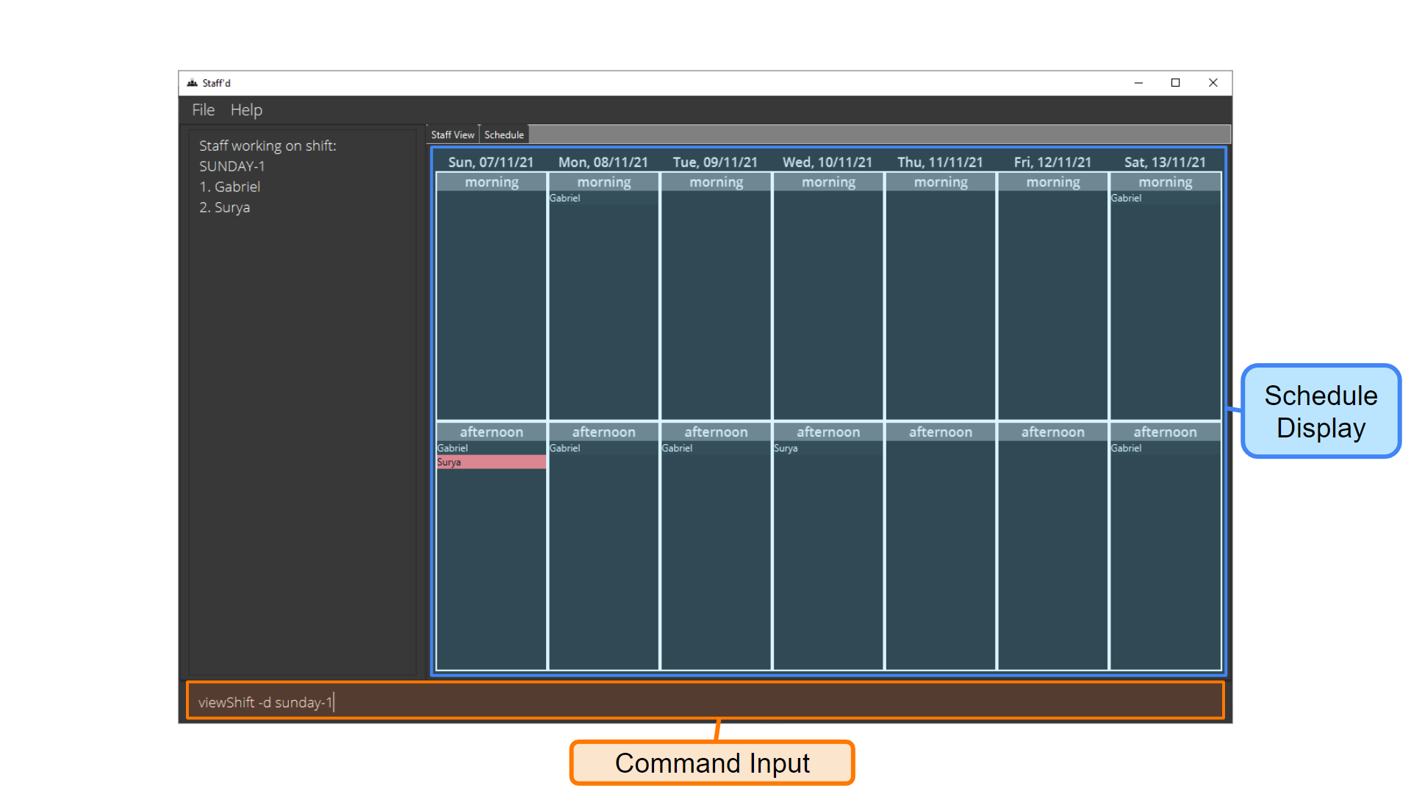Open the File menu
The image size is (1411, 794).
click(x=203, y=110)
